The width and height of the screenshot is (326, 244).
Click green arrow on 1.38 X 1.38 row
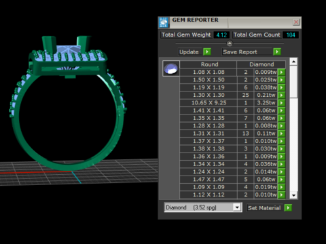pos(281,149)
